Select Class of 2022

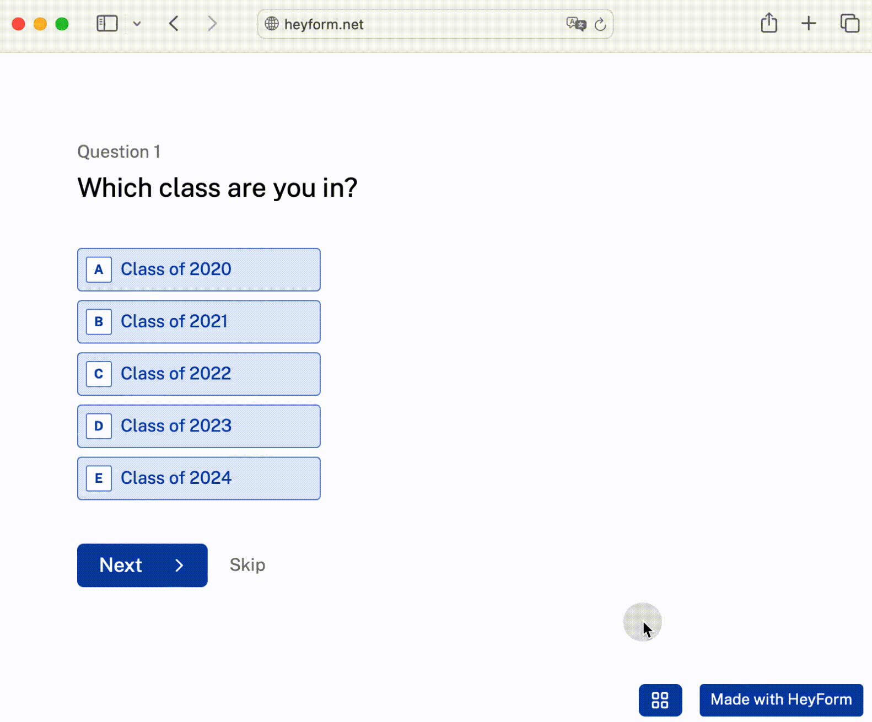pyautogui.click(x=199, y=374)
